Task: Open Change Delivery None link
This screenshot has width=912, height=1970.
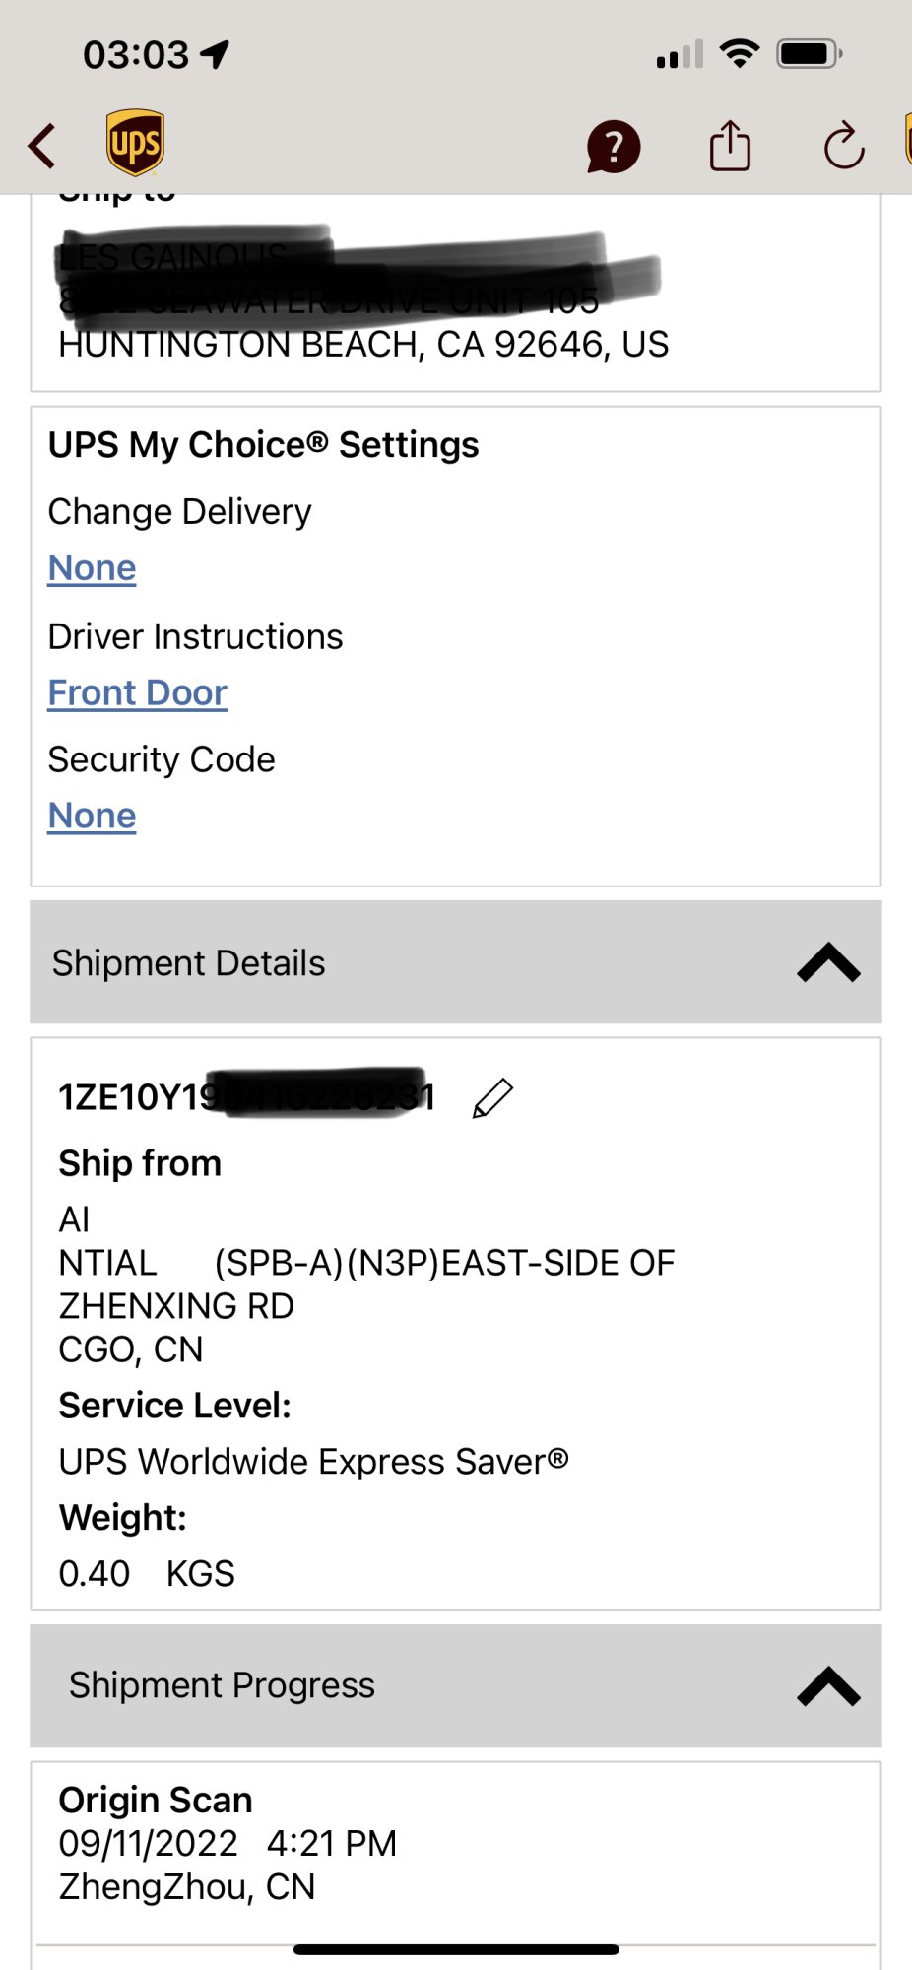Action: 92,568
